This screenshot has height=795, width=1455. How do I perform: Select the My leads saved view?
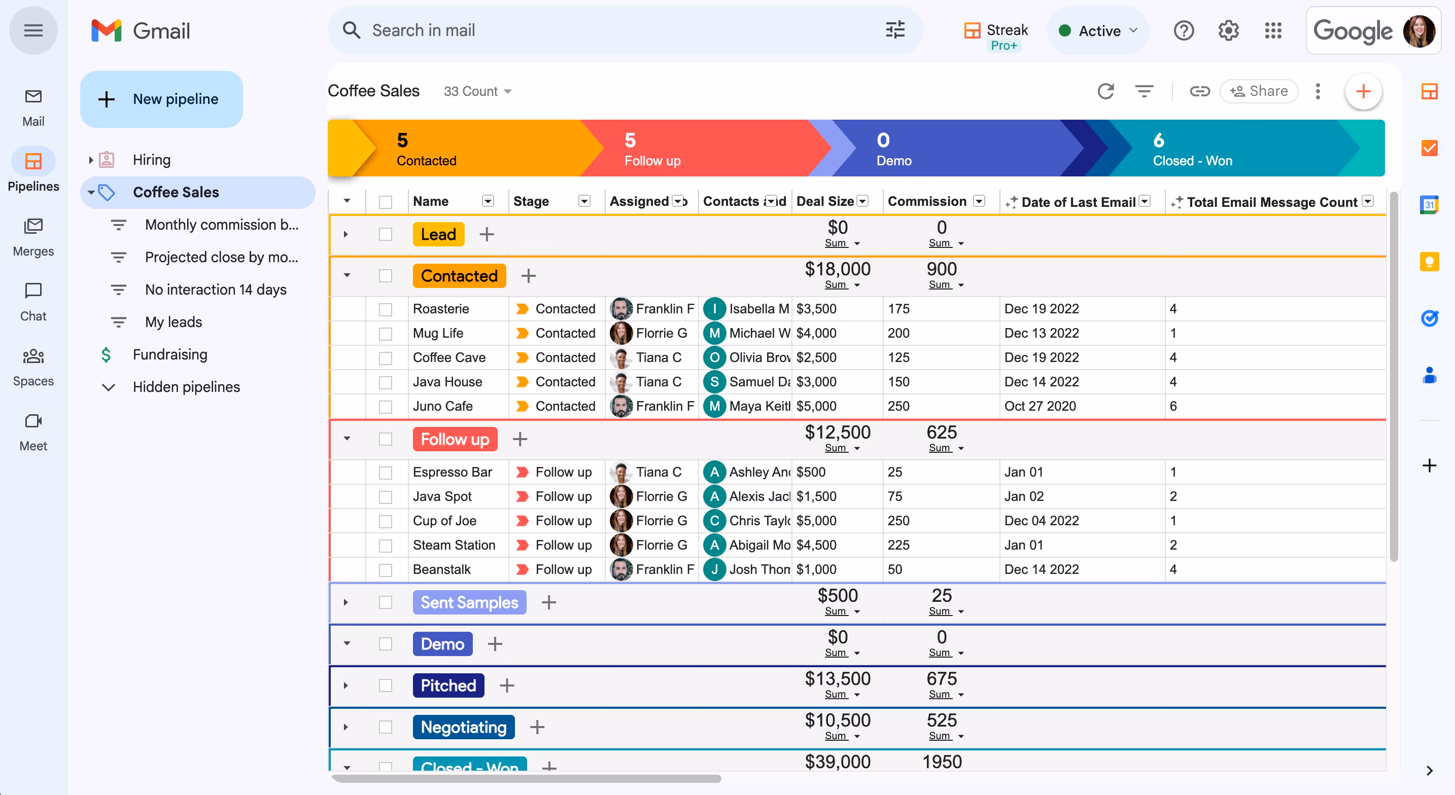[x=173, y=322]
